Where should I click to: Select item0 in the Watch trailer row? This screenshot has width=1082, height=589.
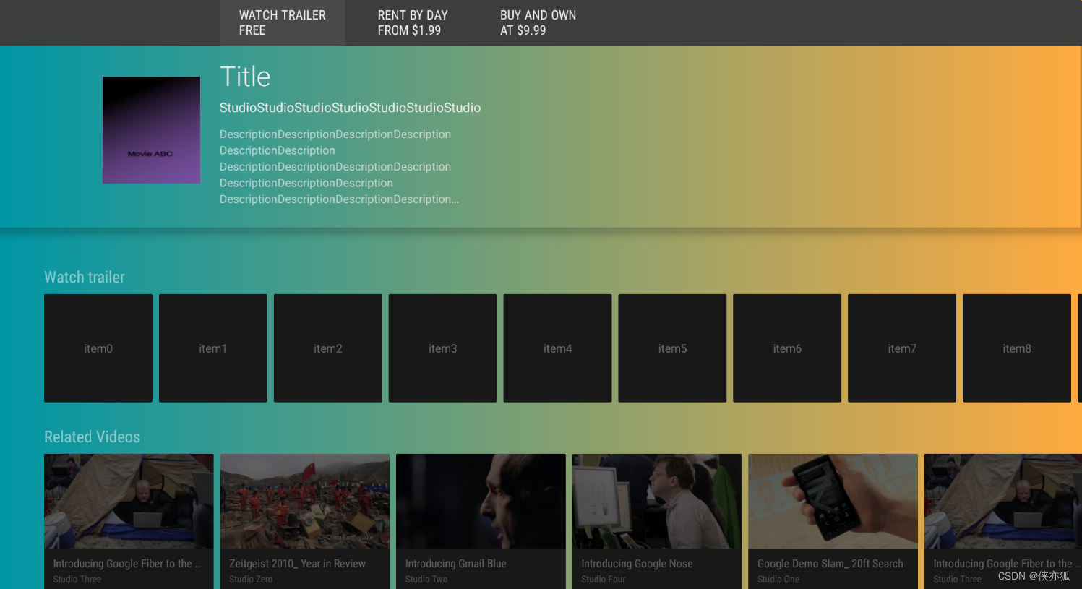pyautogui.click(x=98, y=348)
